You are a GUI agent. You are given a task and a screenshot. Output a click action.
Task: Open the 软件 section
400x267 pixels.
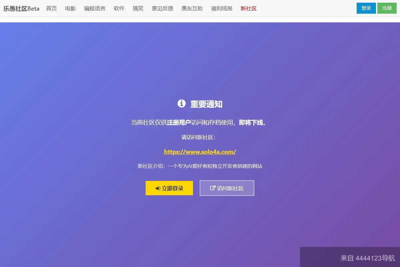119,9
